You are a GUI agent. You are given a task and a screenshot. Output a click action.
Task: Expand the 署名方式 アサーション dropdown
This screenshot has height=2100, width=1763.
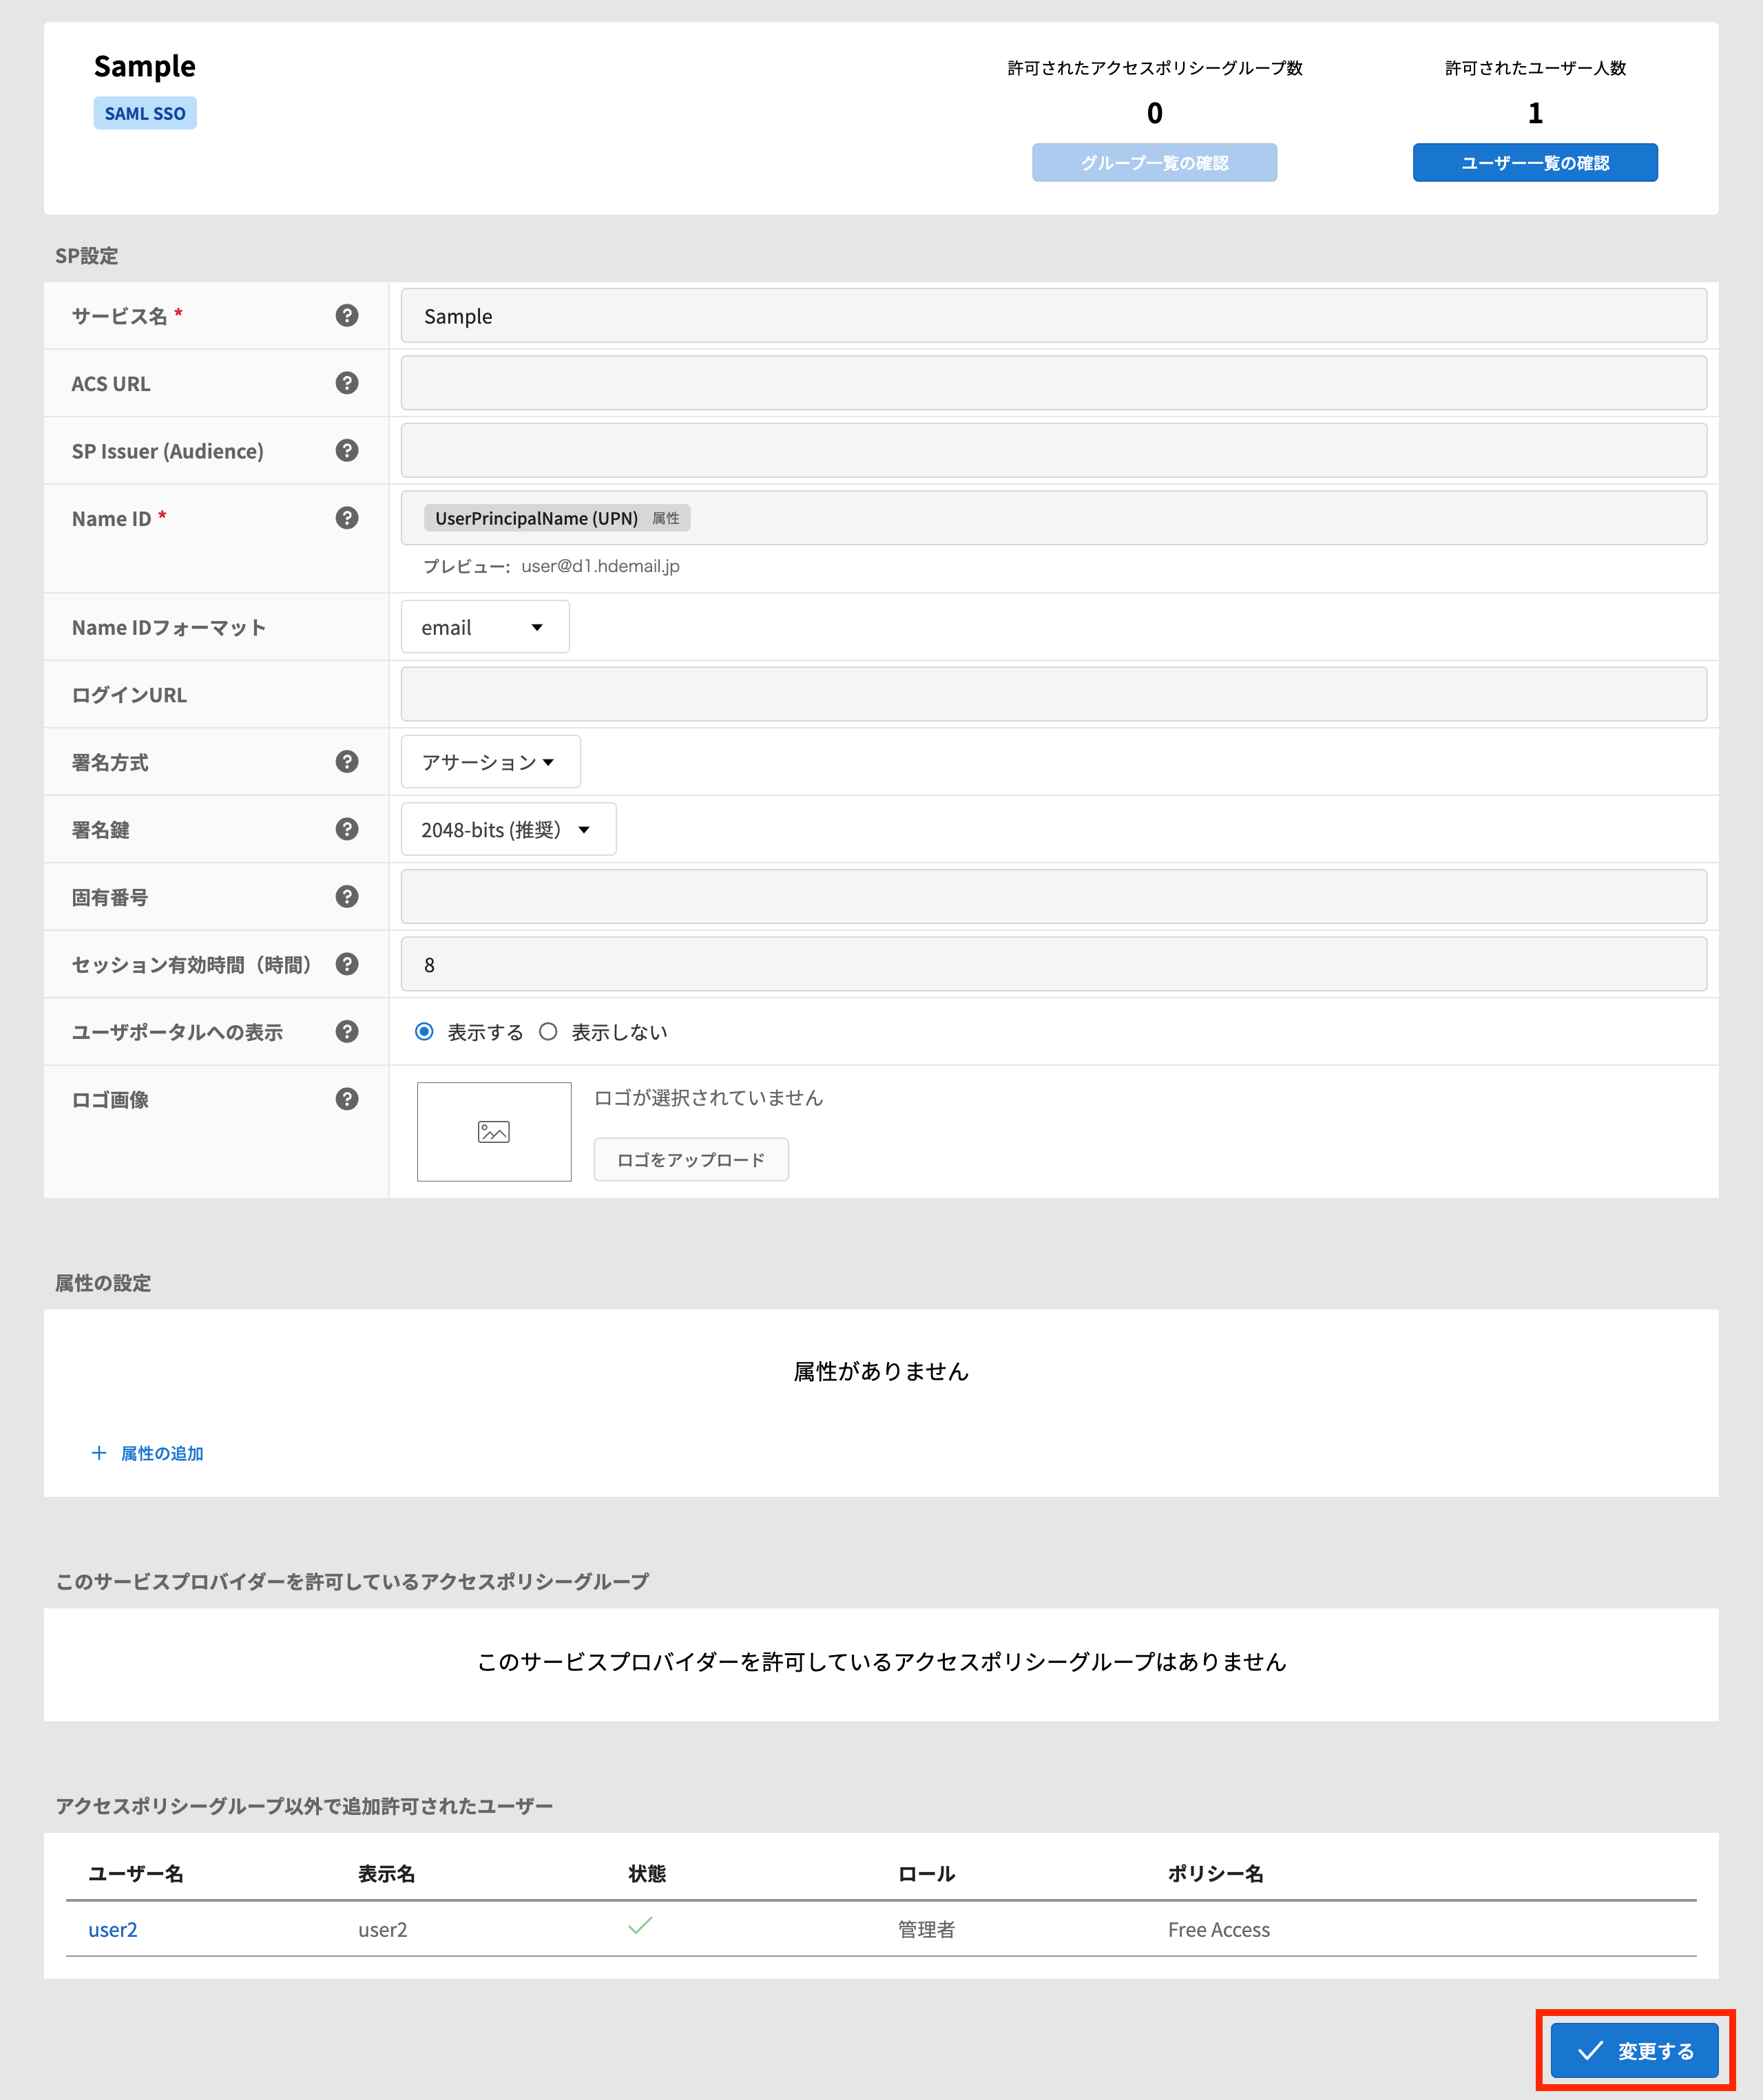coord(490,762)
